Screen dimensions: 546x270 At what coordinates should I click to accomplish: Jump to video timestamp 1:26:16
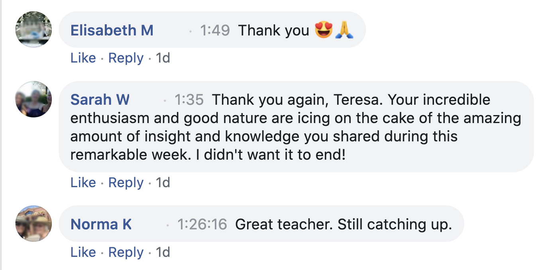click(202, 224)
